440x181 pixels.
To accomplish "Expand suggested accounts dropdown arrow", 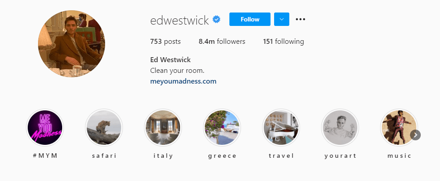I will 281,19.
